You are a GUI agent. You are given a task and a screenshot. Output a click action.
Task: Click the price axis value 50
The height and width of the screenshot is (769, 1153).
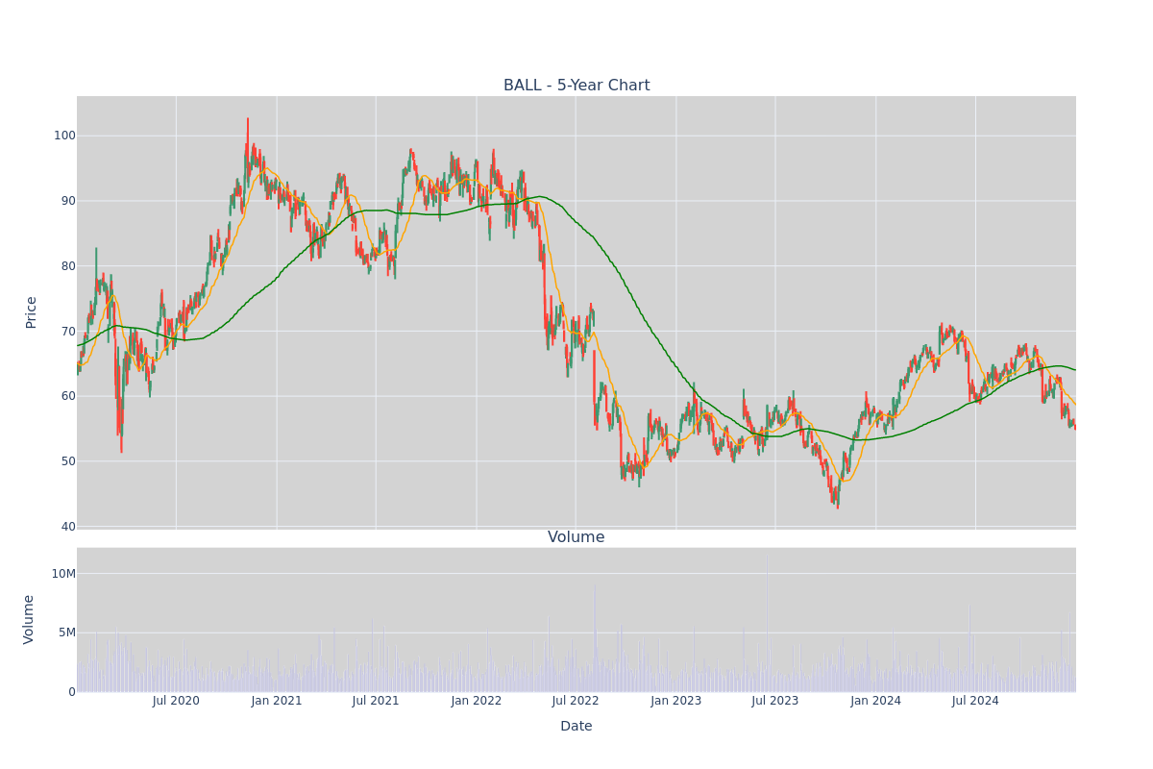pyautogui.click(x=68, y=461)
